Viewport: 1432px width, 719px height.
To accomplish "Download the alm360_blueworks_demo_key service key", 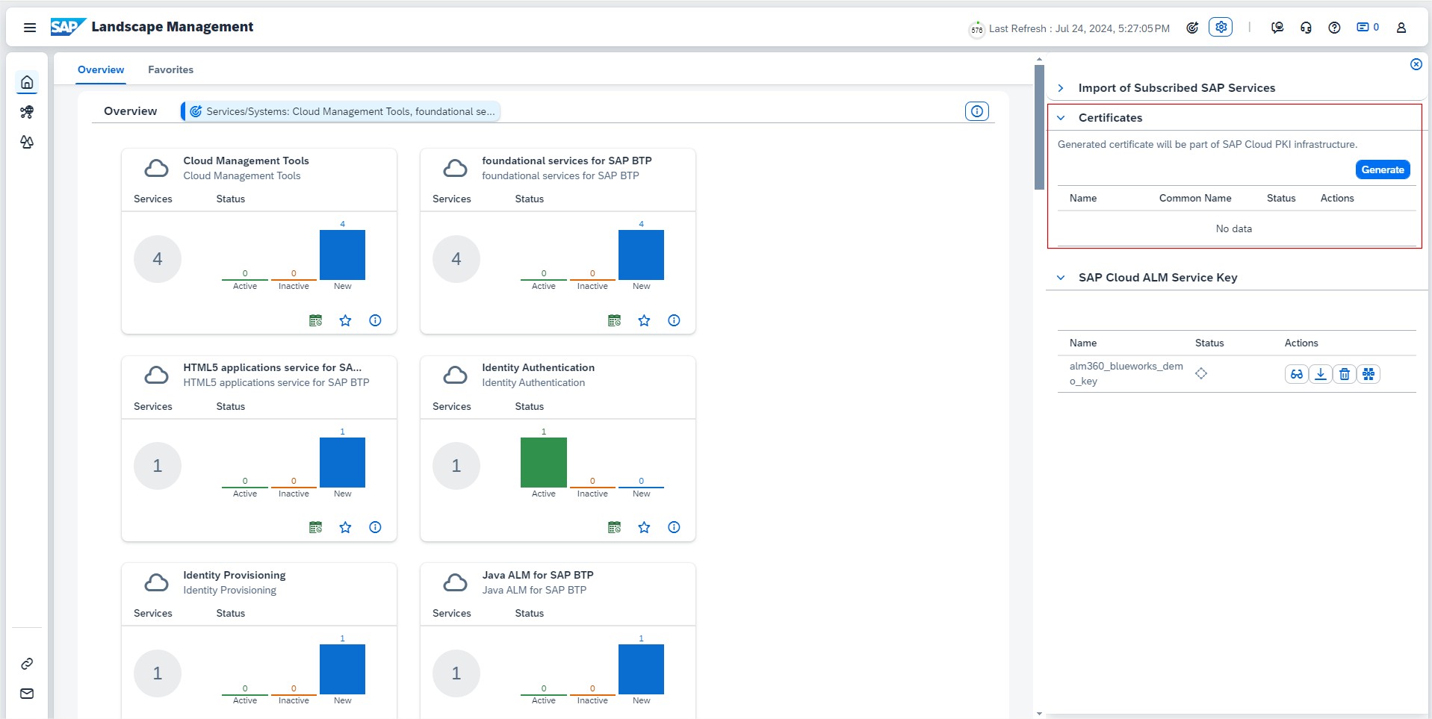I will pos(1320,374).
